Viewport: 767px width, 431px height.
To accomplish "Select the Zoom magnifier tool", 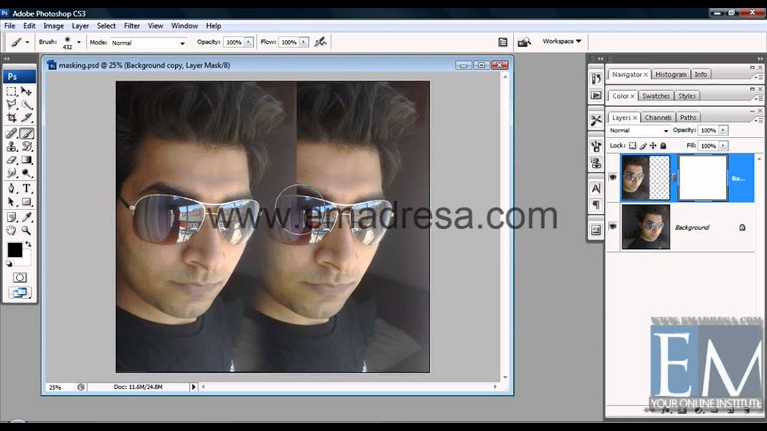I will coord(26,230).
